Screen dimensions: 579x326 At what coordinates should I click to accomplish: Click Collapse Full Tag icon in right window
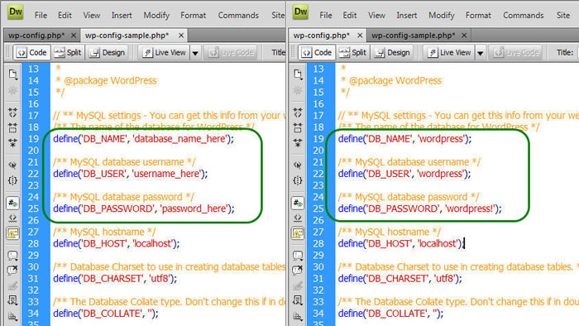coord(298,113)
